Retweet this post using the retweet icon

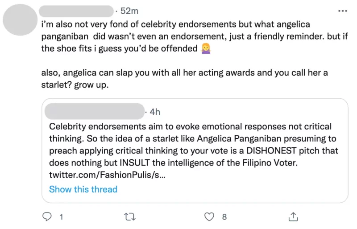coord(130,217)
